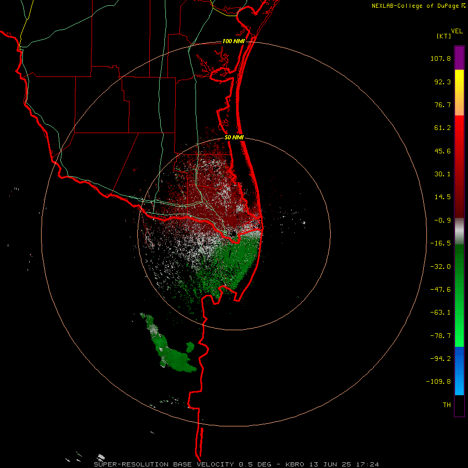
Task: Click the Super-Resolution Base Velocity caption
Action: point(236,464)
